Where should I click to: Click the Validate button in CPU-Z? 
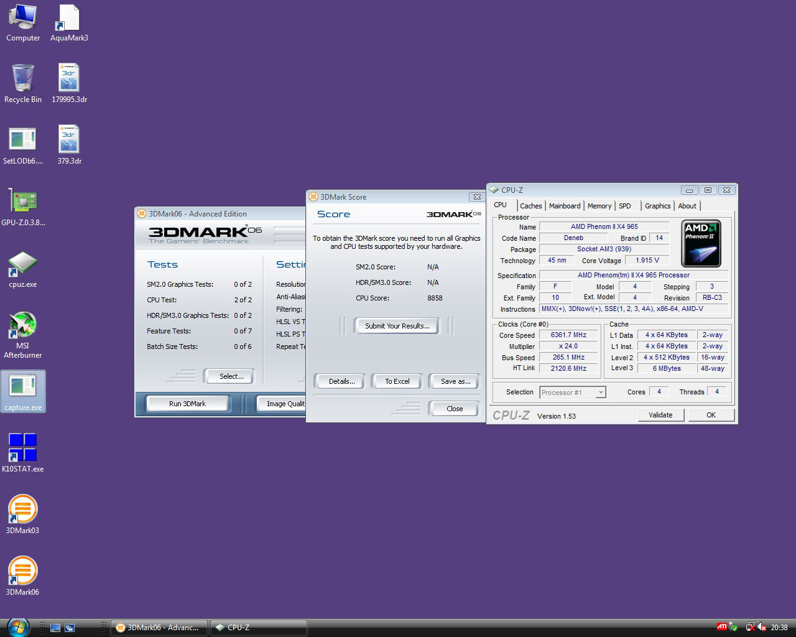pyautogui.click(x=660, y=415)
